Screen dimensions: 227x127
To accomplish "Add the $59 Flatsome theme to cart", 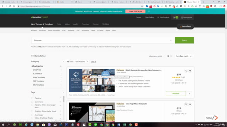I will pyautogui.click(x=189, y=93).
